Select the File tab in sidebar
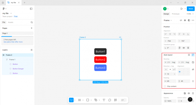Screen dimensions: 196x105 tap(4, 22)
